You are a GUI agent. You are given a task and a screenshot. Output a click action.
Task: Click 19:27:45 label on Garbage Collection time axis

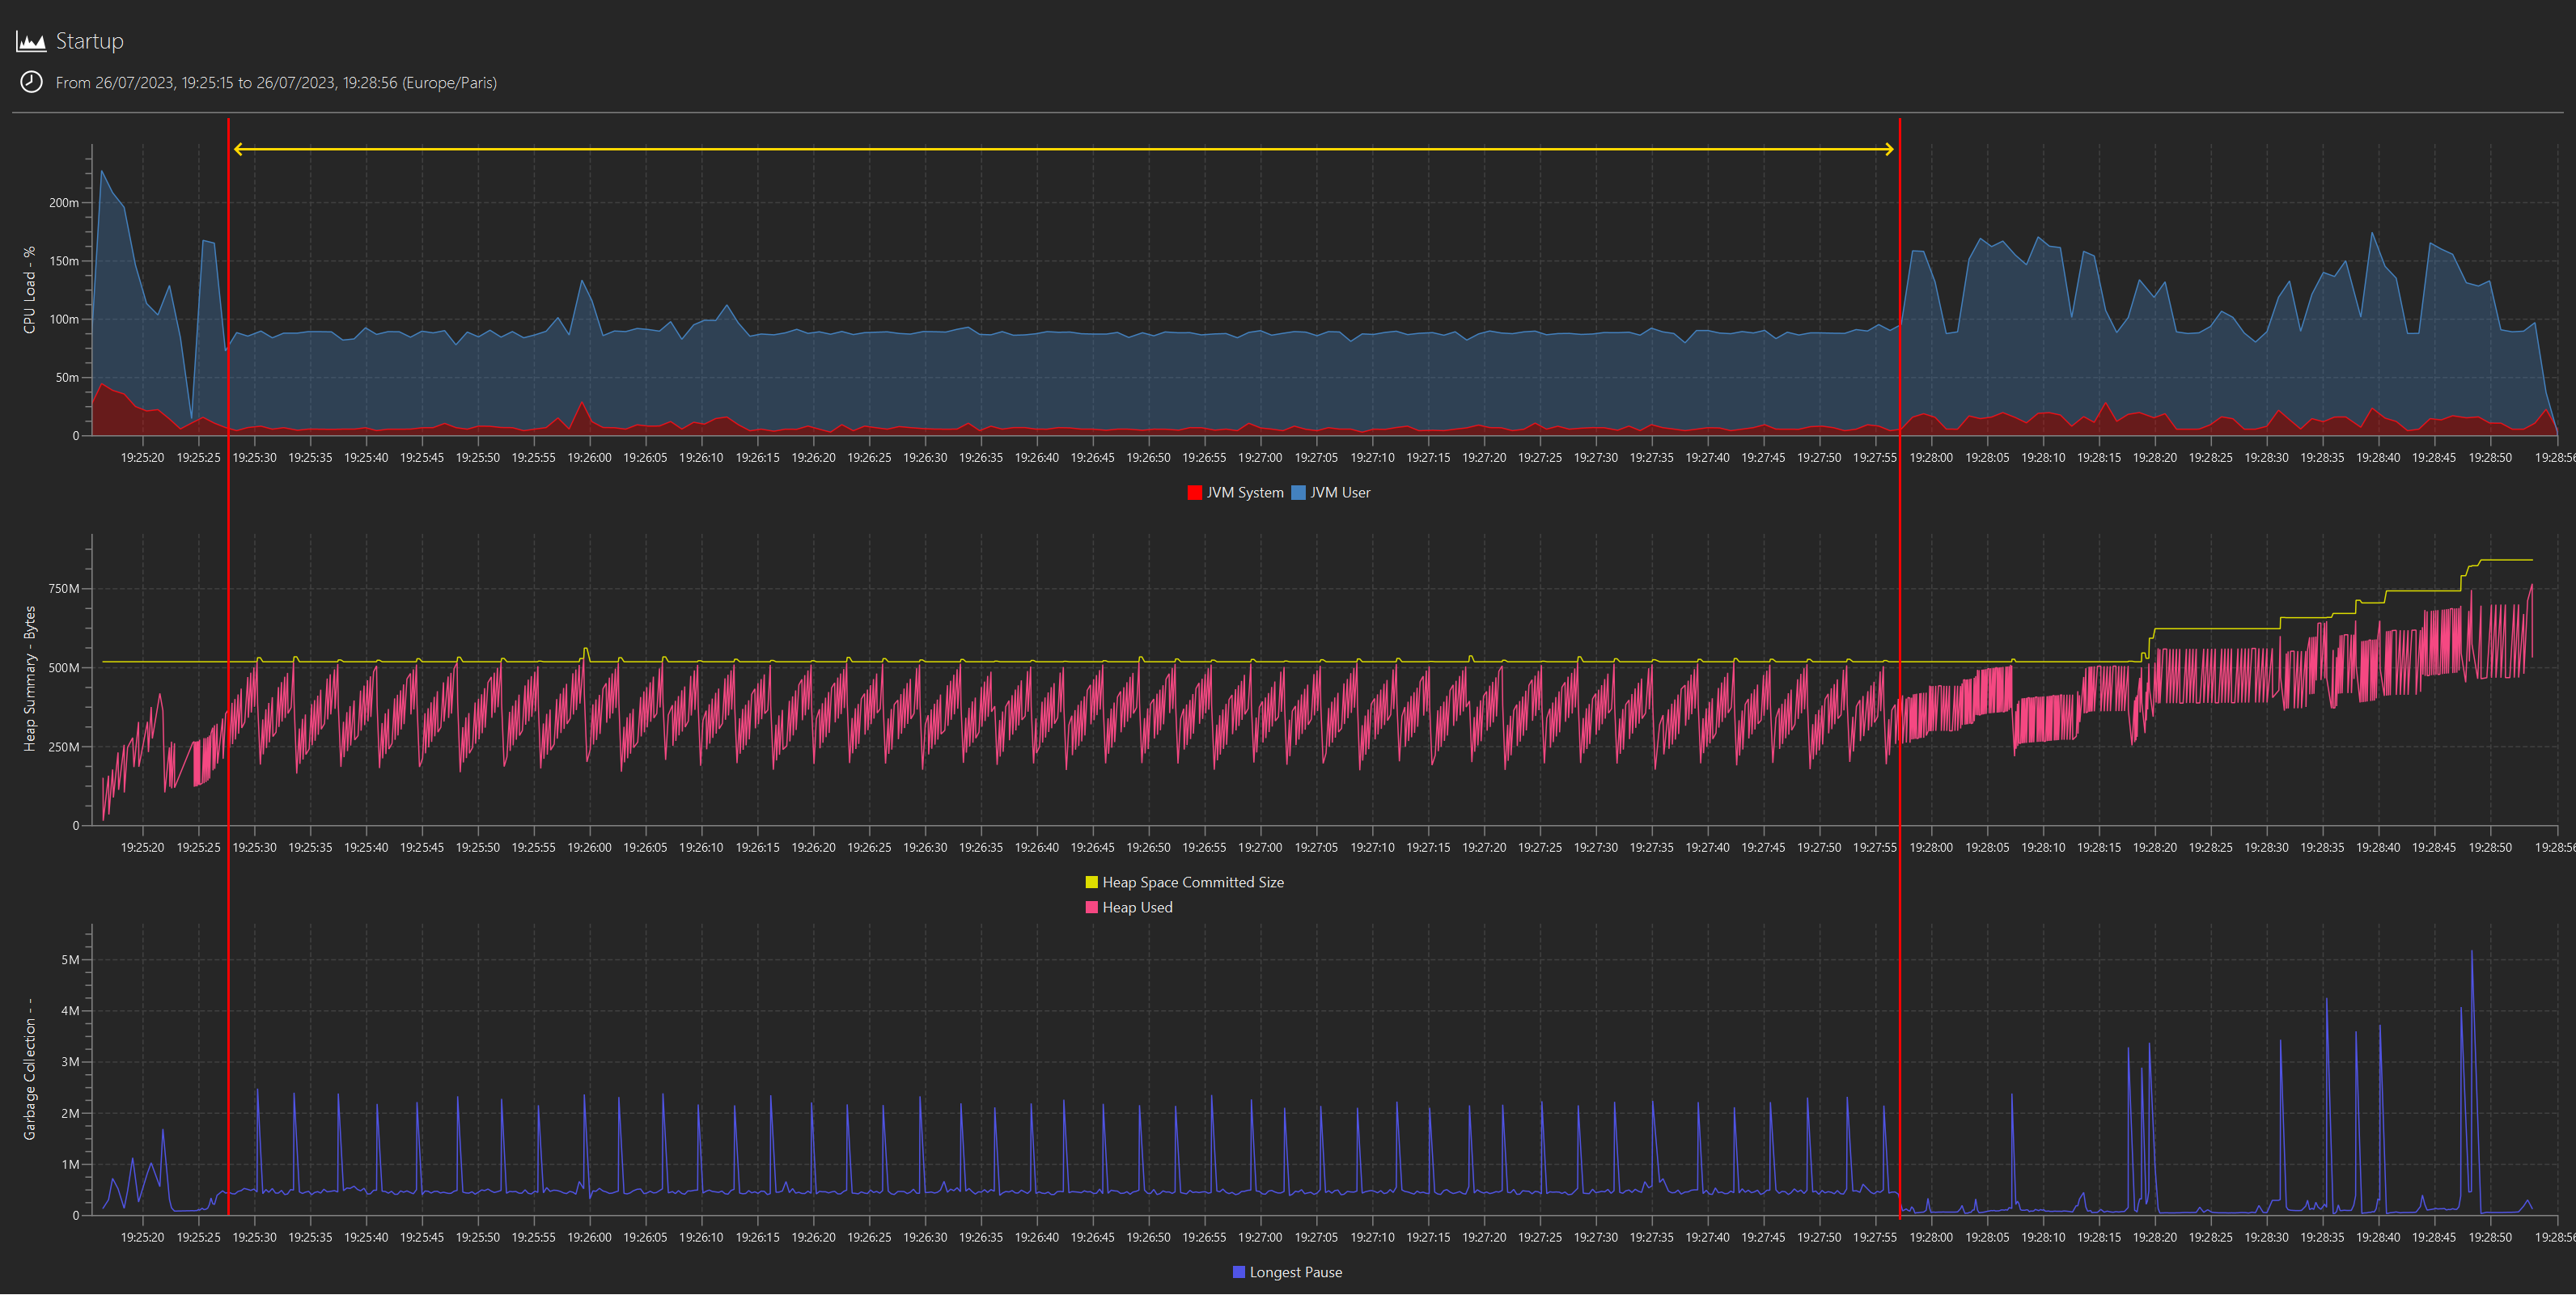click(1763, 1237)
